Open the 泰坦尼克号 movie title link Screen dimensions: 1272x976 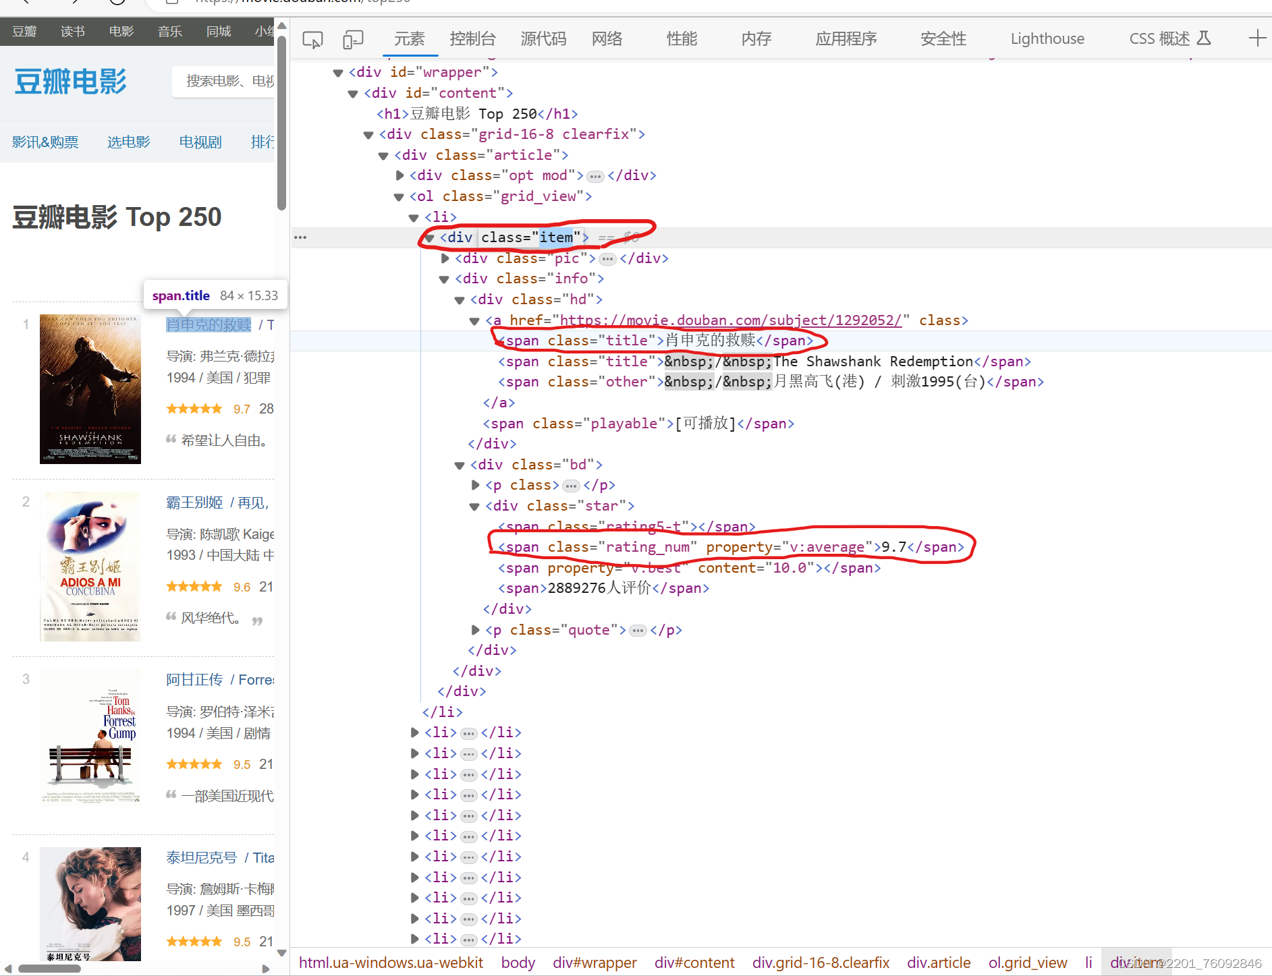(202, 858)
